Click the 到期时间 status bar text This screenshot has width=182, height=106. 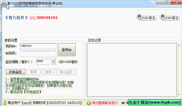[x=58, y=103]
